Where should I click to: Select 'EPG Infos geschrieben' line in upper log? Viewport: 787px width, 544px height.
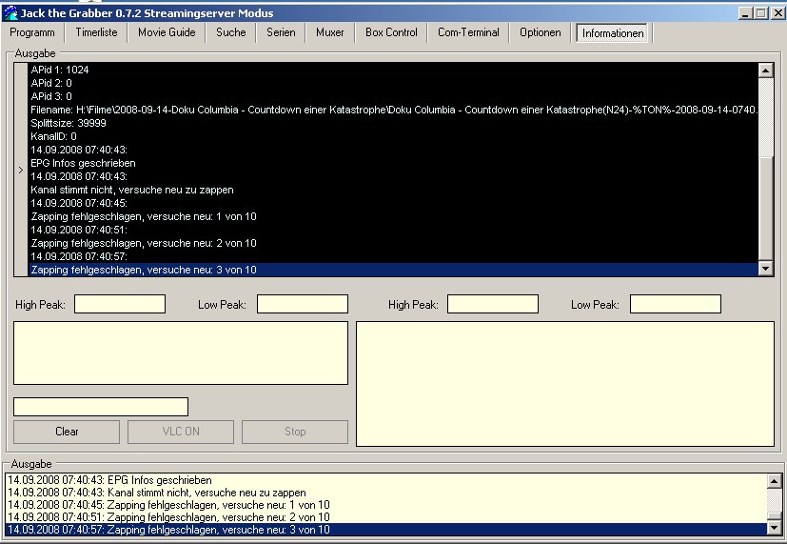[83, 163]
